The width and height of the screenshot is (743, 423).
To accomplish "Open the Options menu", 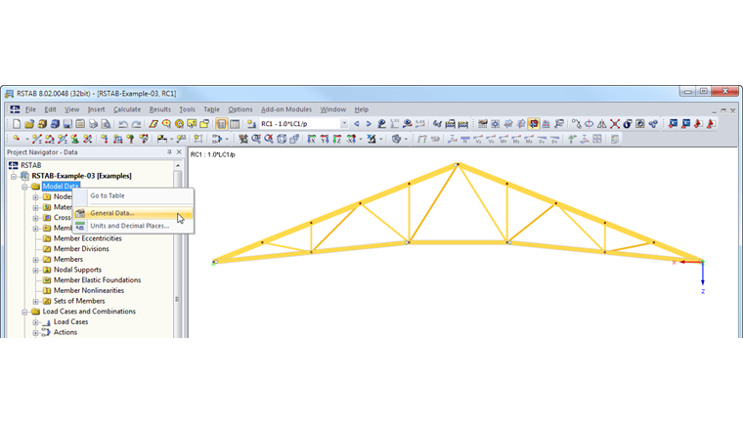I will pos(240,109).
